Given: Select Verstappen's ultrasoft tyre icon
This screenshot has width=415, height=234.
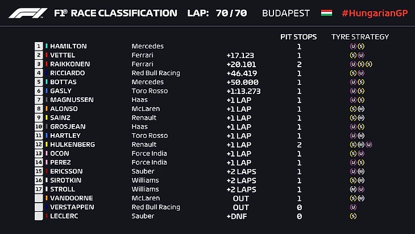Looking at the screenshot, I should (x=353, y=207).
